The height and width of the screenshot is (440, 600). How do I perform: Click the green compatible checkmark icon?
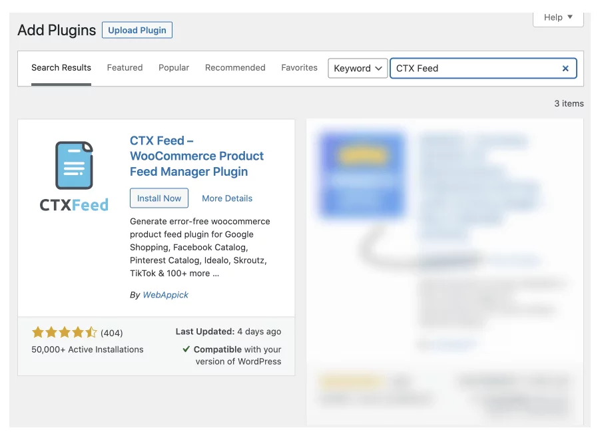pos(186,349)
